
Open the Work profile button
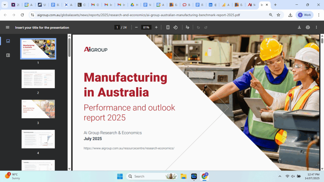(304, 15)
